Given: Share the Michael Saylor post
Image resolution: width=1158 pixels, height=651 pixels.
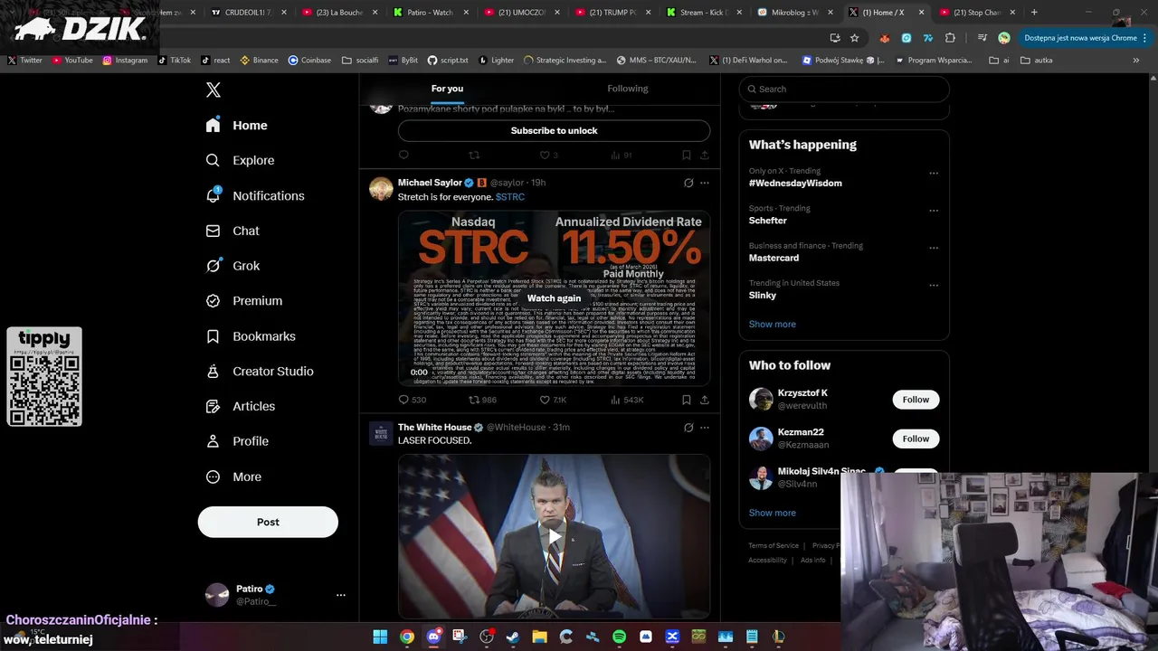Looking at the screenshot, I should [705, 400].
